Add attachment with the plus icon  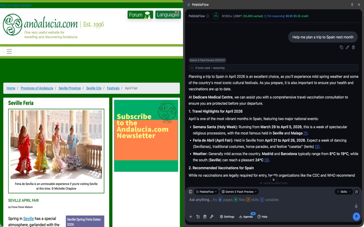tap(191, 217)
